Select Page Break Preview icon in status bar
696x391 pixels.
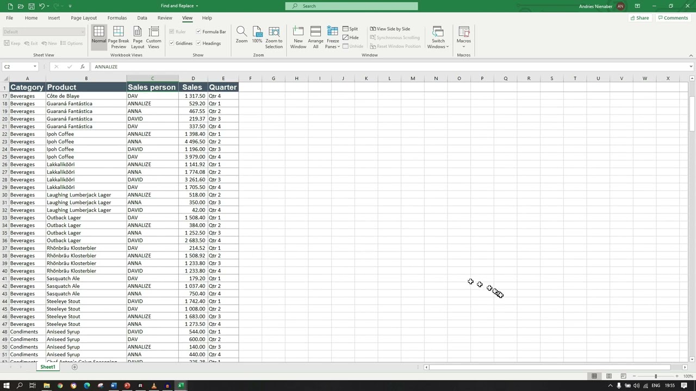(x=623, y=376)
